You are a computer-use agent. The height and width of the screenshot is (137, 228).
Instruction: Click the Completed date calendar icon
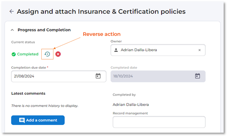pos(197,76)
